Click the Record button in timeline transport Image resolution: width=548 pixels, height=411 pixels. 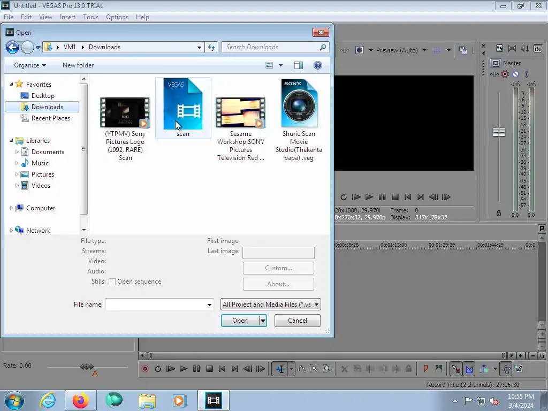(145, 369)
